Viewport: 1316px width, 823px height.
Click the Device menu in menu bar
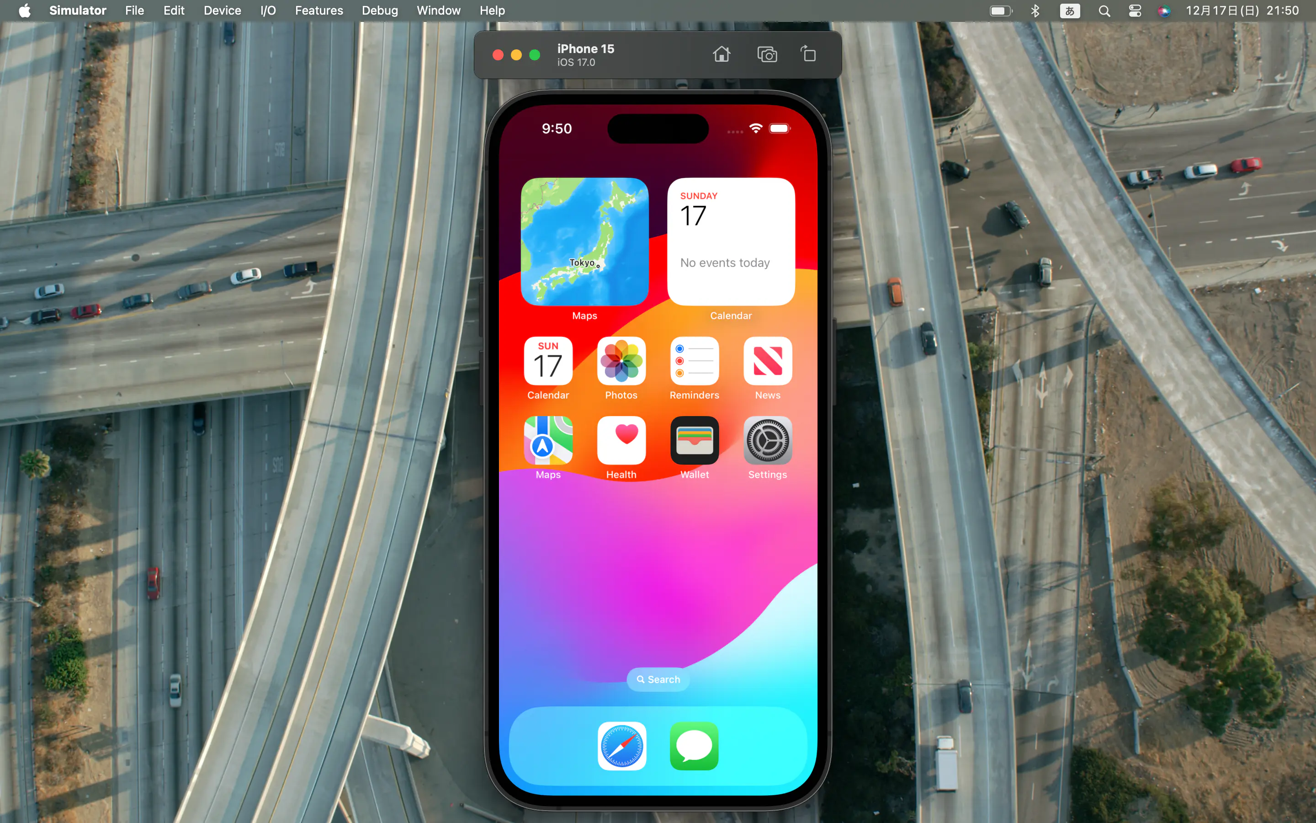click(222, 11)
